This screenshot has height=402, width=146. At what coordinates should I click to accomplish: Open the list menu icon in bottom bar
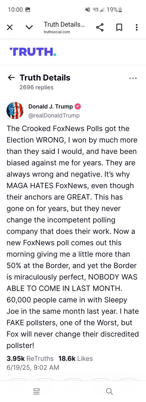coord(36,392)
